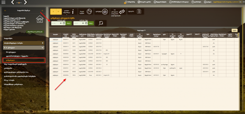This screenshot has height=114, width=245.
Task: Click the gear settings icon in header
Action: (205, 2)
